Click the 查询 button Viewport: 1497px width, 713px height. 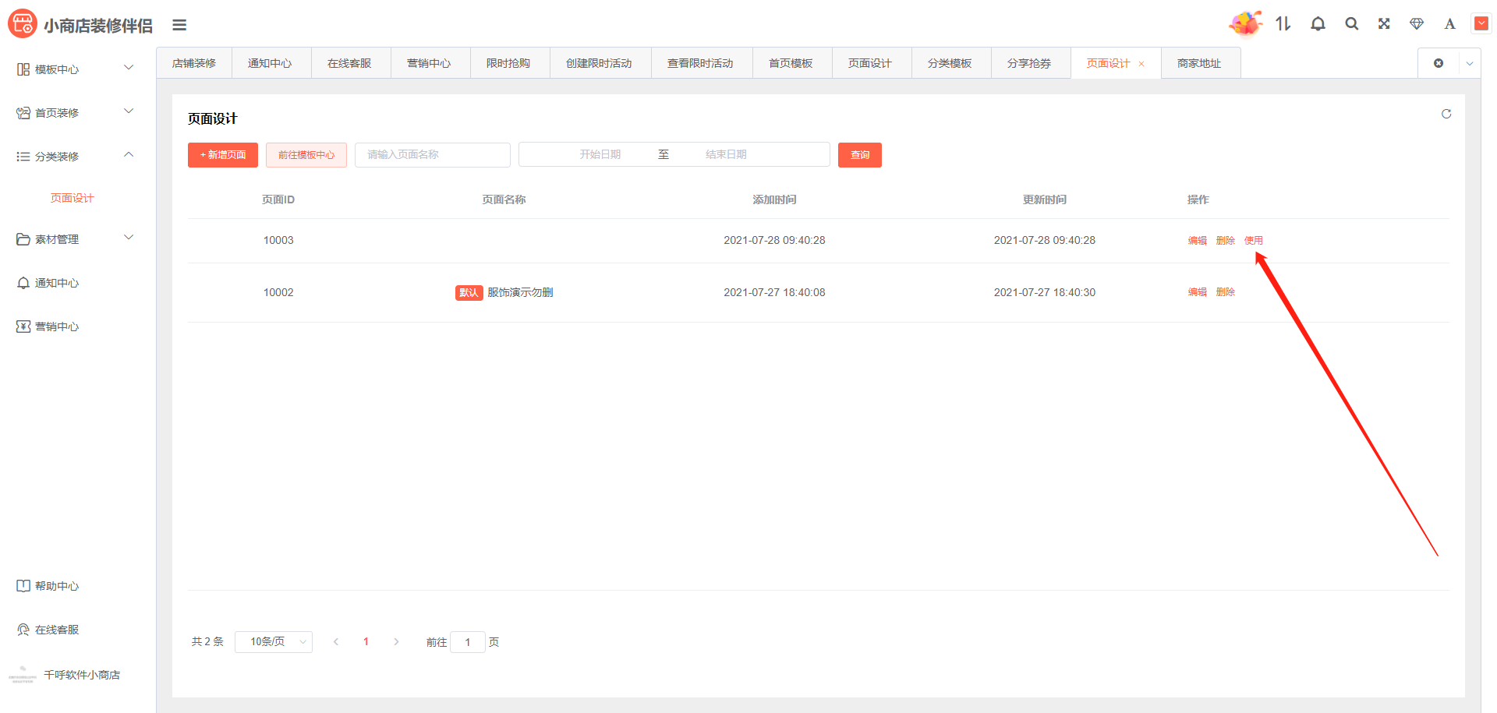(x=860, y=155)
